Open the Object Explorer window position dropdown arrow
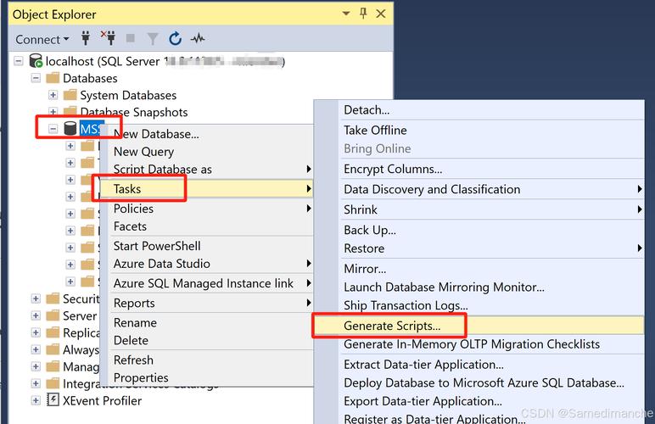The height and width of the screenshot is (424, 655). point(346,14)
